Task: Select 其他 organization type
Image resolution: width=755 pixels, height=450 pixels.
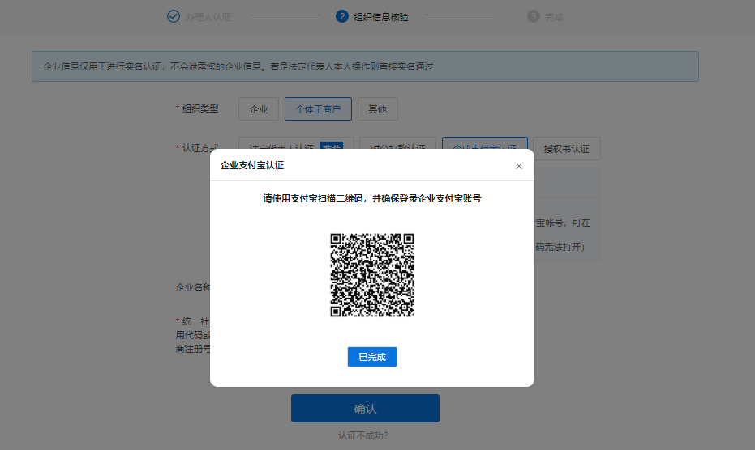Action: 378,109
